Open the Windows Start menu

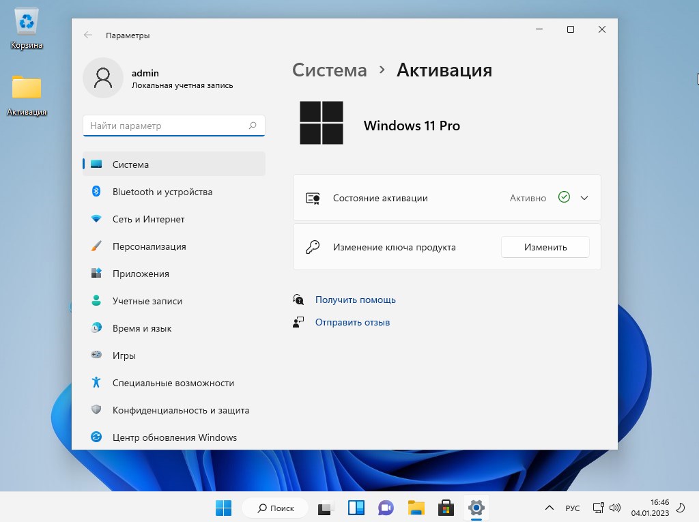pyautogui.click(x=223, y=508)
